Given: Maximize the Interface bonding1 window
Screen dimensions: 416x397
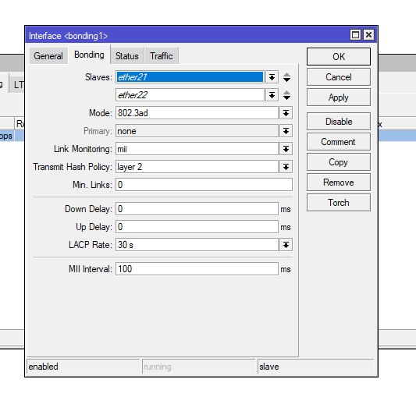Looking at the screenshot, I should (355, 35).
